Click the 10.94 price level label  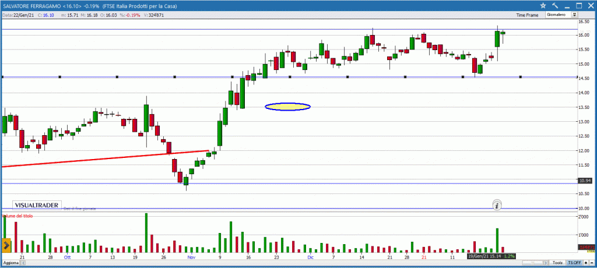tap(584, 181)
